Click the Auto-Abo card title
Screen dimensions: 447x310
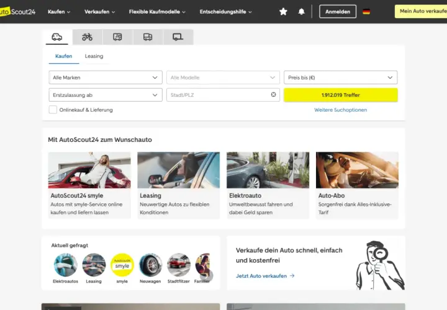[332, 195]
